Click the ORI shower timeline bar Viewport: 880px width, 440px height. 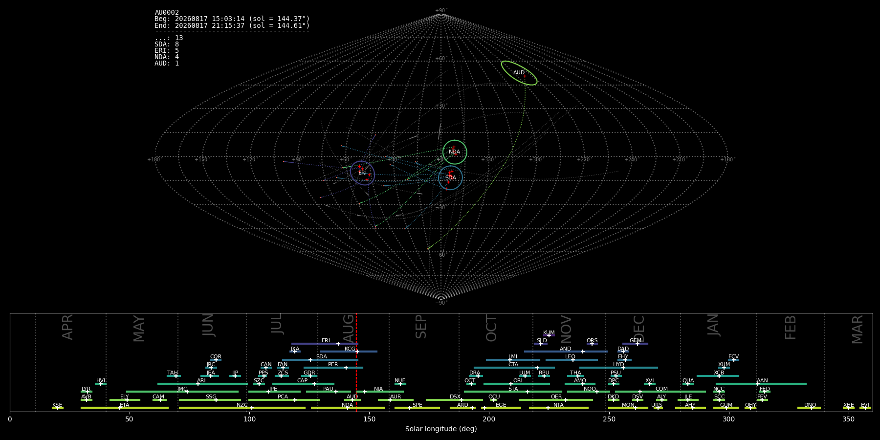[517, 384]
